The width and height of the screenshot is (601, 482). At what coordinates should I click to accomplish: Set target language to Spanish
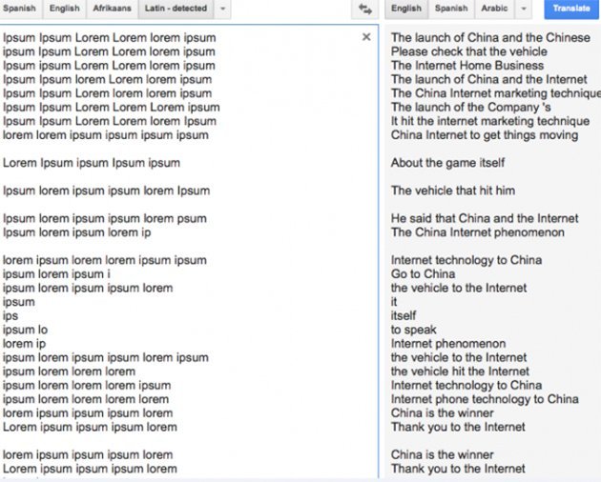point(451,9)
